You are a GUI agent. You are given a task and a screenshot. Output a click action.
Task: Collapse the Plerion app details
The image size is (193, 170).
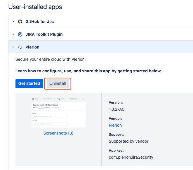[13, 47]
